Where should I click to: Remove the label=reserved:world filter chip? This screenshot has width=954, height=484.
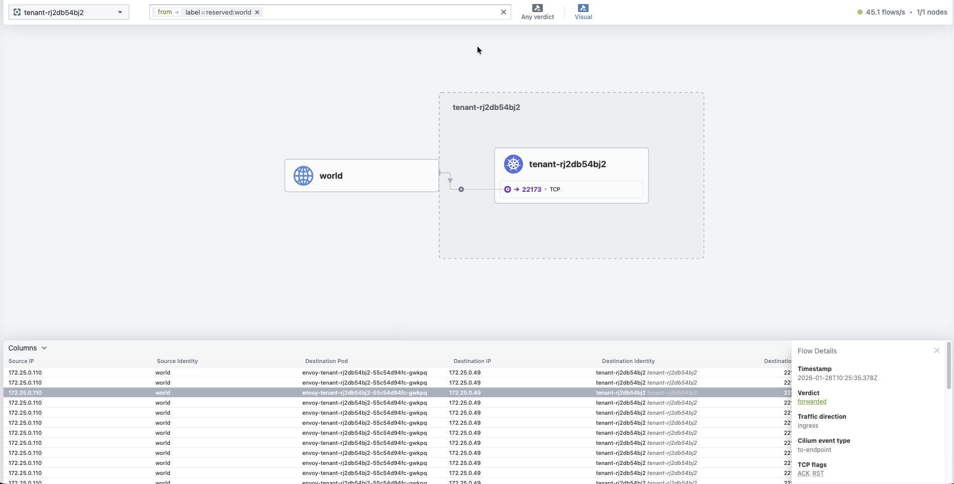[x=257, y=12]
